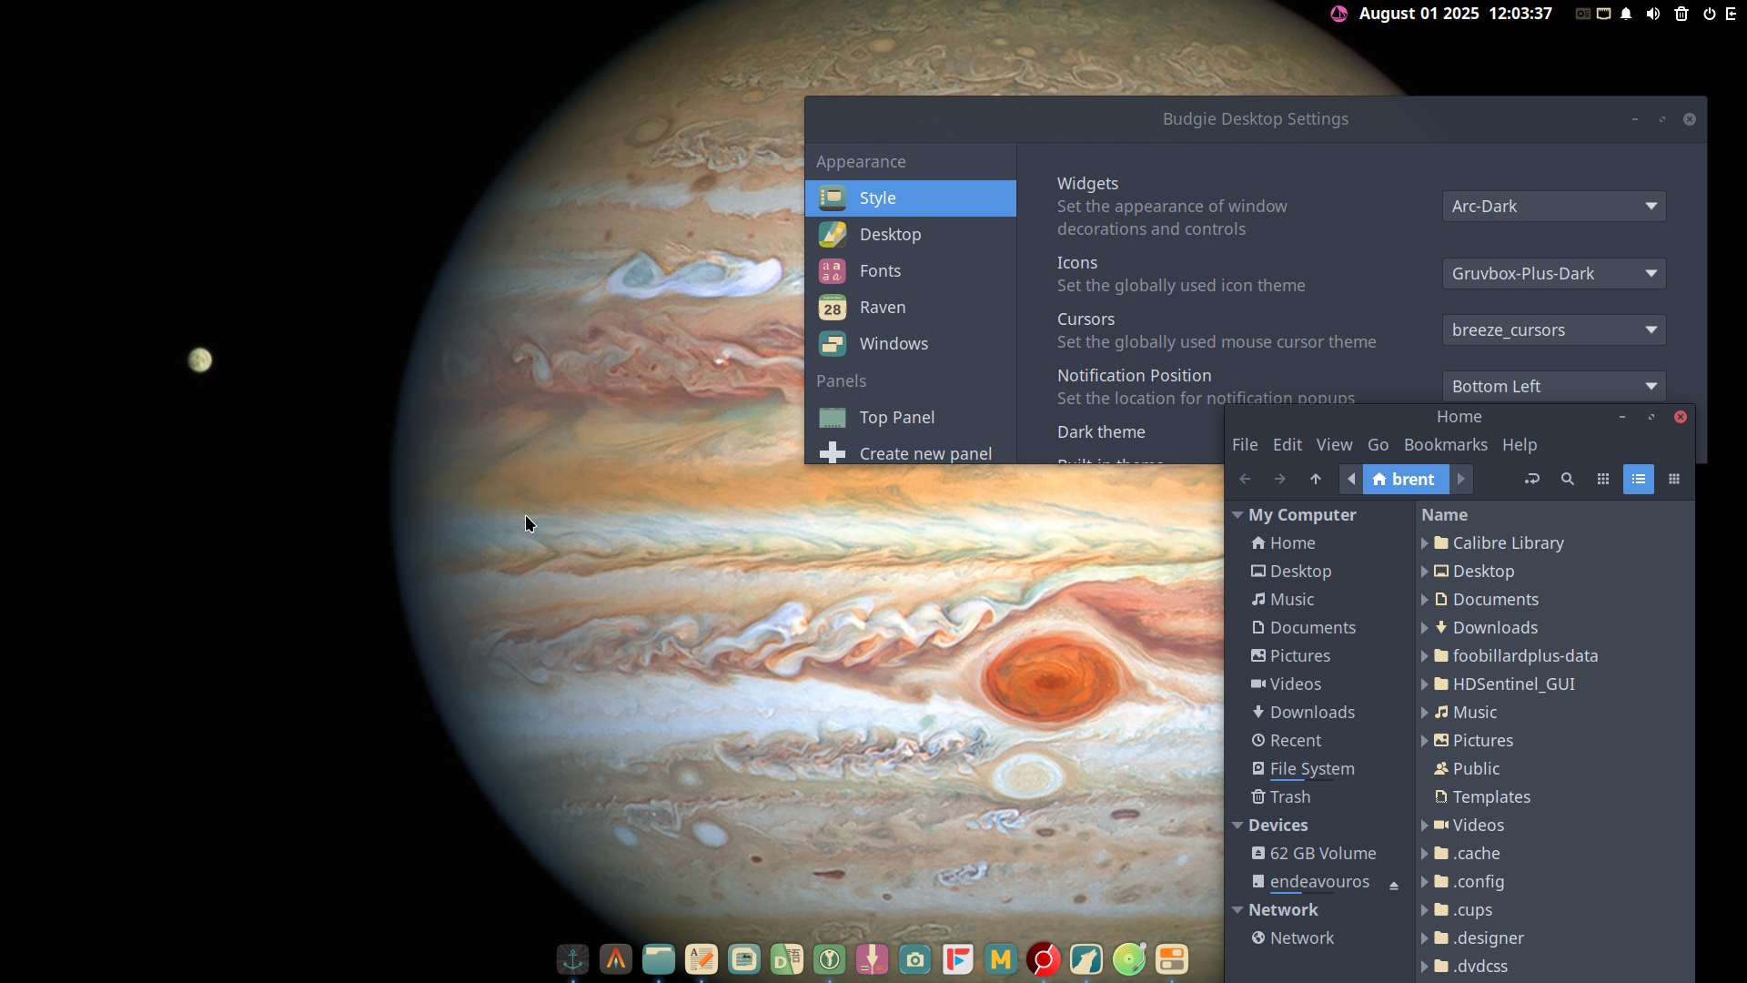Launch the green vinyl music player from dock

pos(1129,959)
